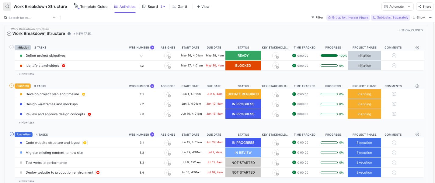Click status square of Test website performance
435x183 pixels.
tap(21, 163)
